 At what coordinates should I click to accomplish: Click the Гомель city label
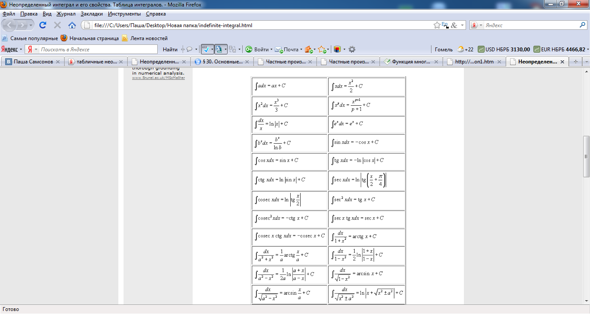pos(444,49)
